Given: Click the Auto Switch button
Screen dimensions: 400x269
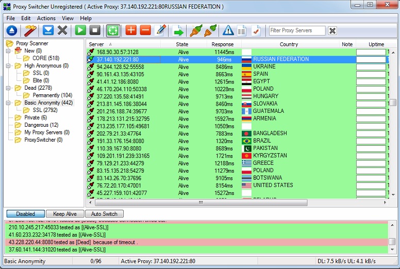Looking at the screenshot, I should click(x=104, y=214).
